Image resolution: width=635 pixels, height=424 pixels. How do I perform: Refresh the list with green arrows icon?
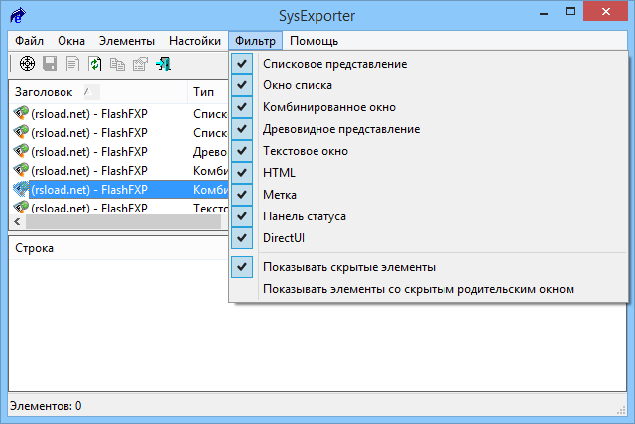click(x=95, y=65)
